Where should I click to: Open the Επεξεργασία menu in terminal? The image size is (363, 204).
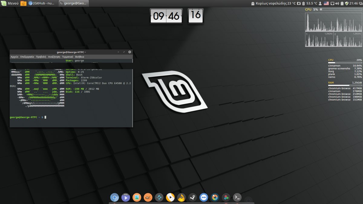click(x=27, y=57)
